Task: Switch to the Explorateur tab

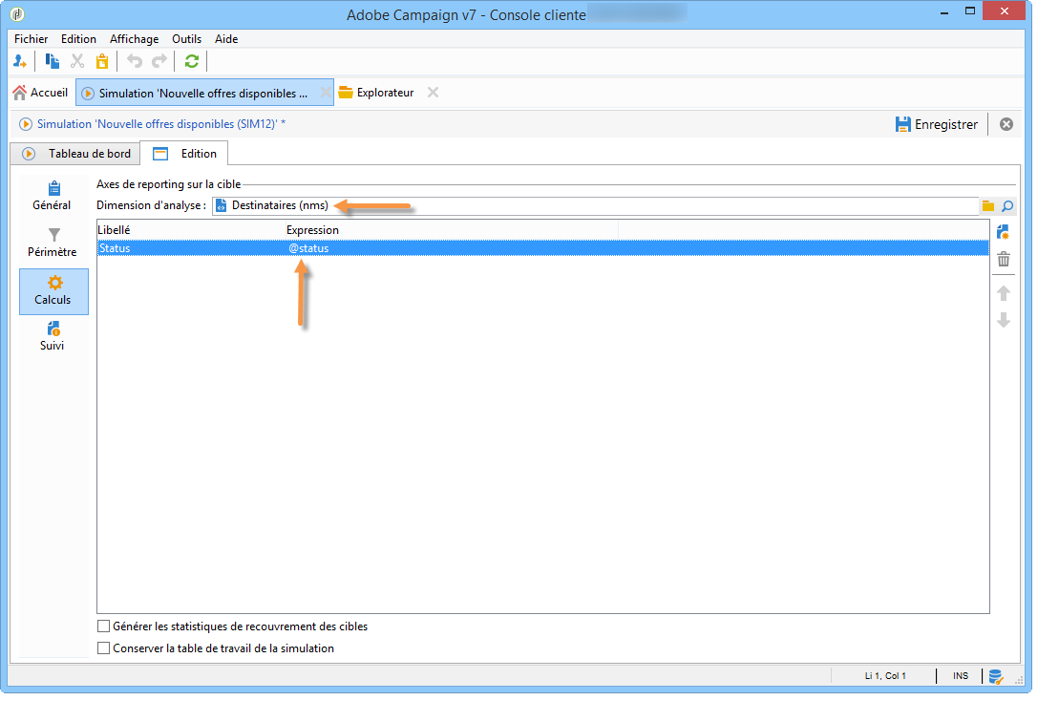Action: (377, 93)
